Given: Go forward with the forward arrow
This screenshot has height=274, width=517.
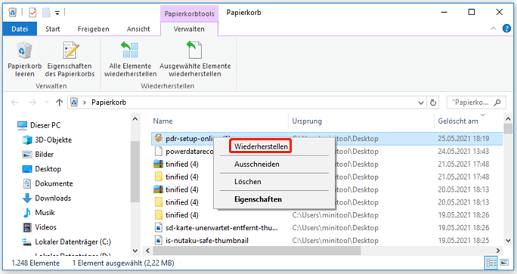Looking at the screenshot, I should point(33,103).
